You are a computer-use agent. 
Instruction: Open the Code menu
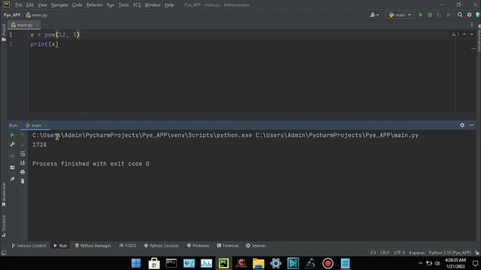coord(77,5)
